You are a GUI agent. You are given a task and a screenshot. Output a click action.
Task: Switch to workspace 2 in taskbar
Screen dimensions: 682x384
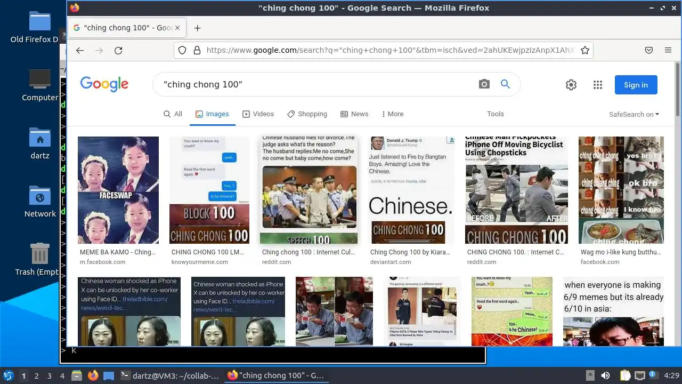point(36,376)
